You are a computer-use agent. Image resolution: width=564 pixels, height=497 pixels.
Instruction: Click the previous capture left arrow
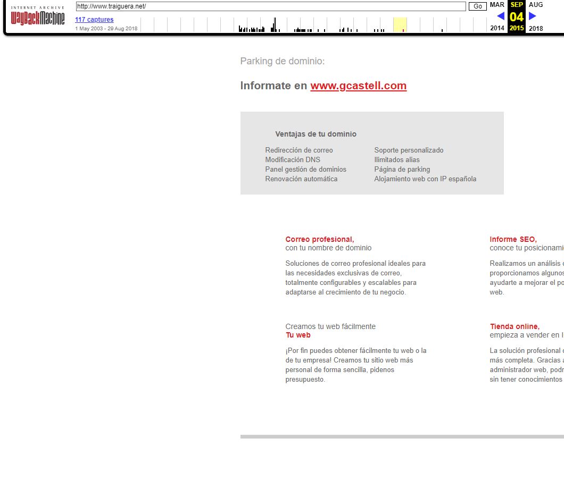pyautogui.click(x=500, y=16)
